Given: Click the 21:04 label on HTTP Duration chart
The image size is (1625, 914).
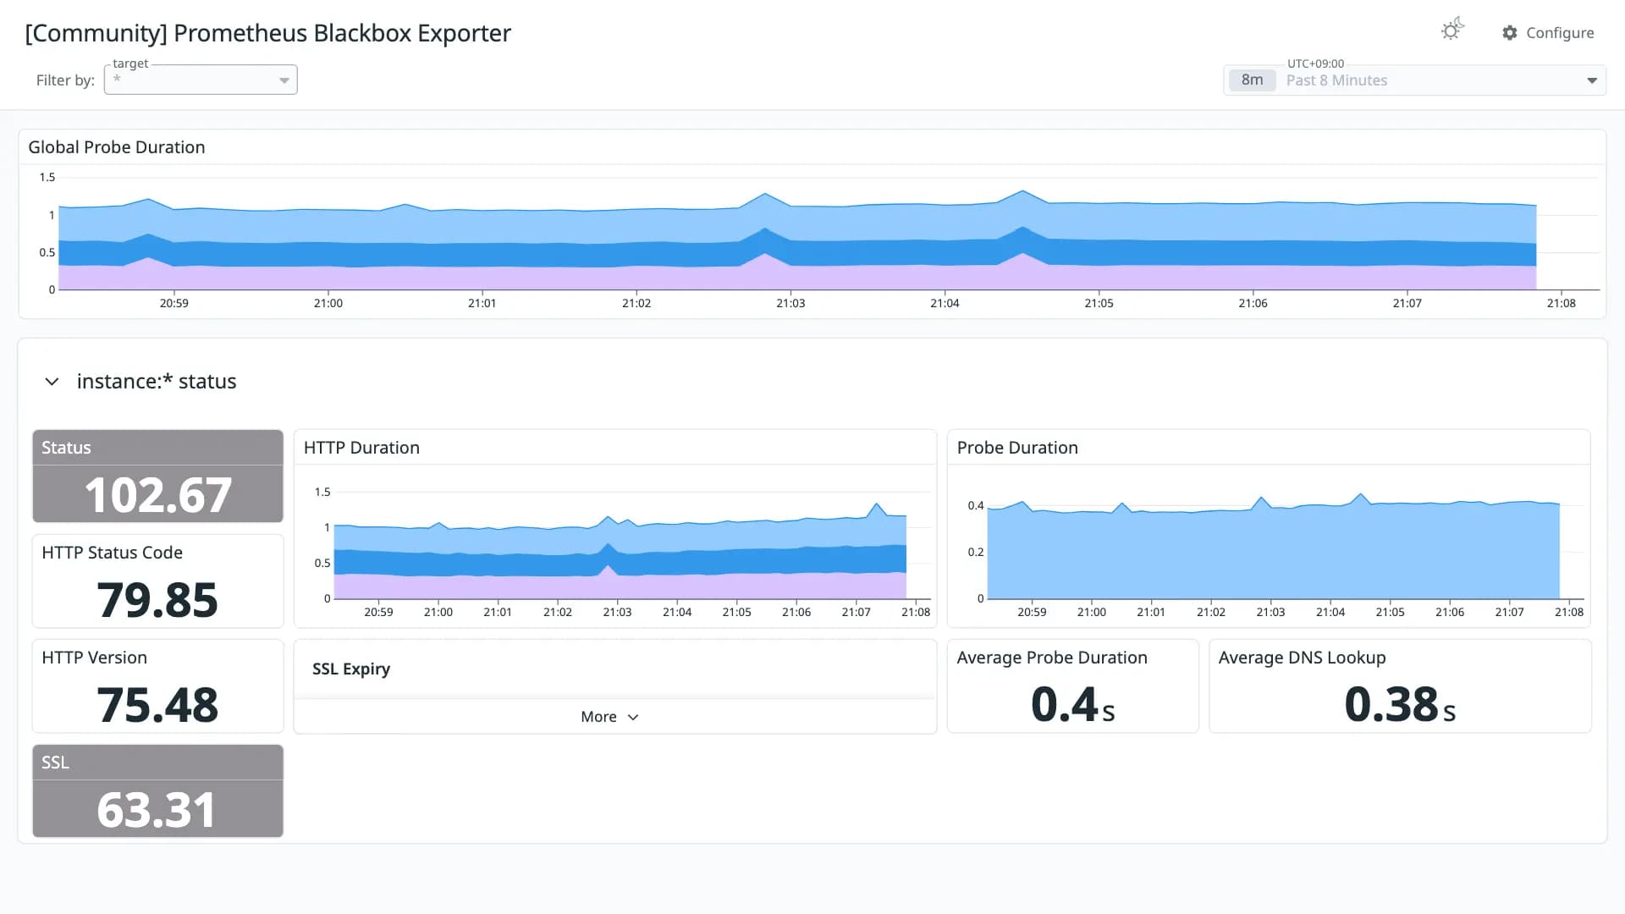Looking at the screenshot, I should pyautogui.click(x=677, y=612).
